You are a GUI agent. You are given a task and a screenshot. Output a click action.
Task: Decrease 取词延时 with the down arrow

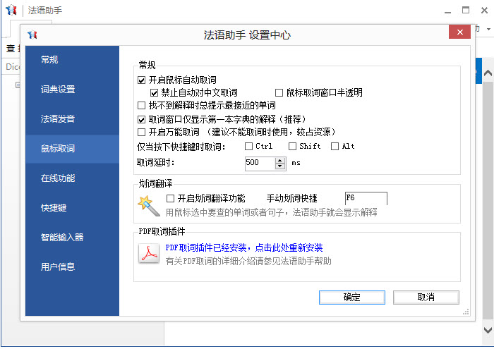[x=280, y=166]
